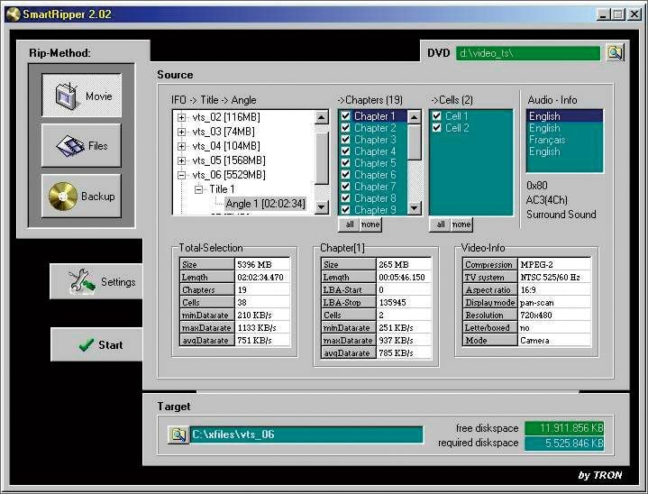The image size is (648, 494).
Task: Click the Aspect ratio value 16:9
Action: coord(554,289)
